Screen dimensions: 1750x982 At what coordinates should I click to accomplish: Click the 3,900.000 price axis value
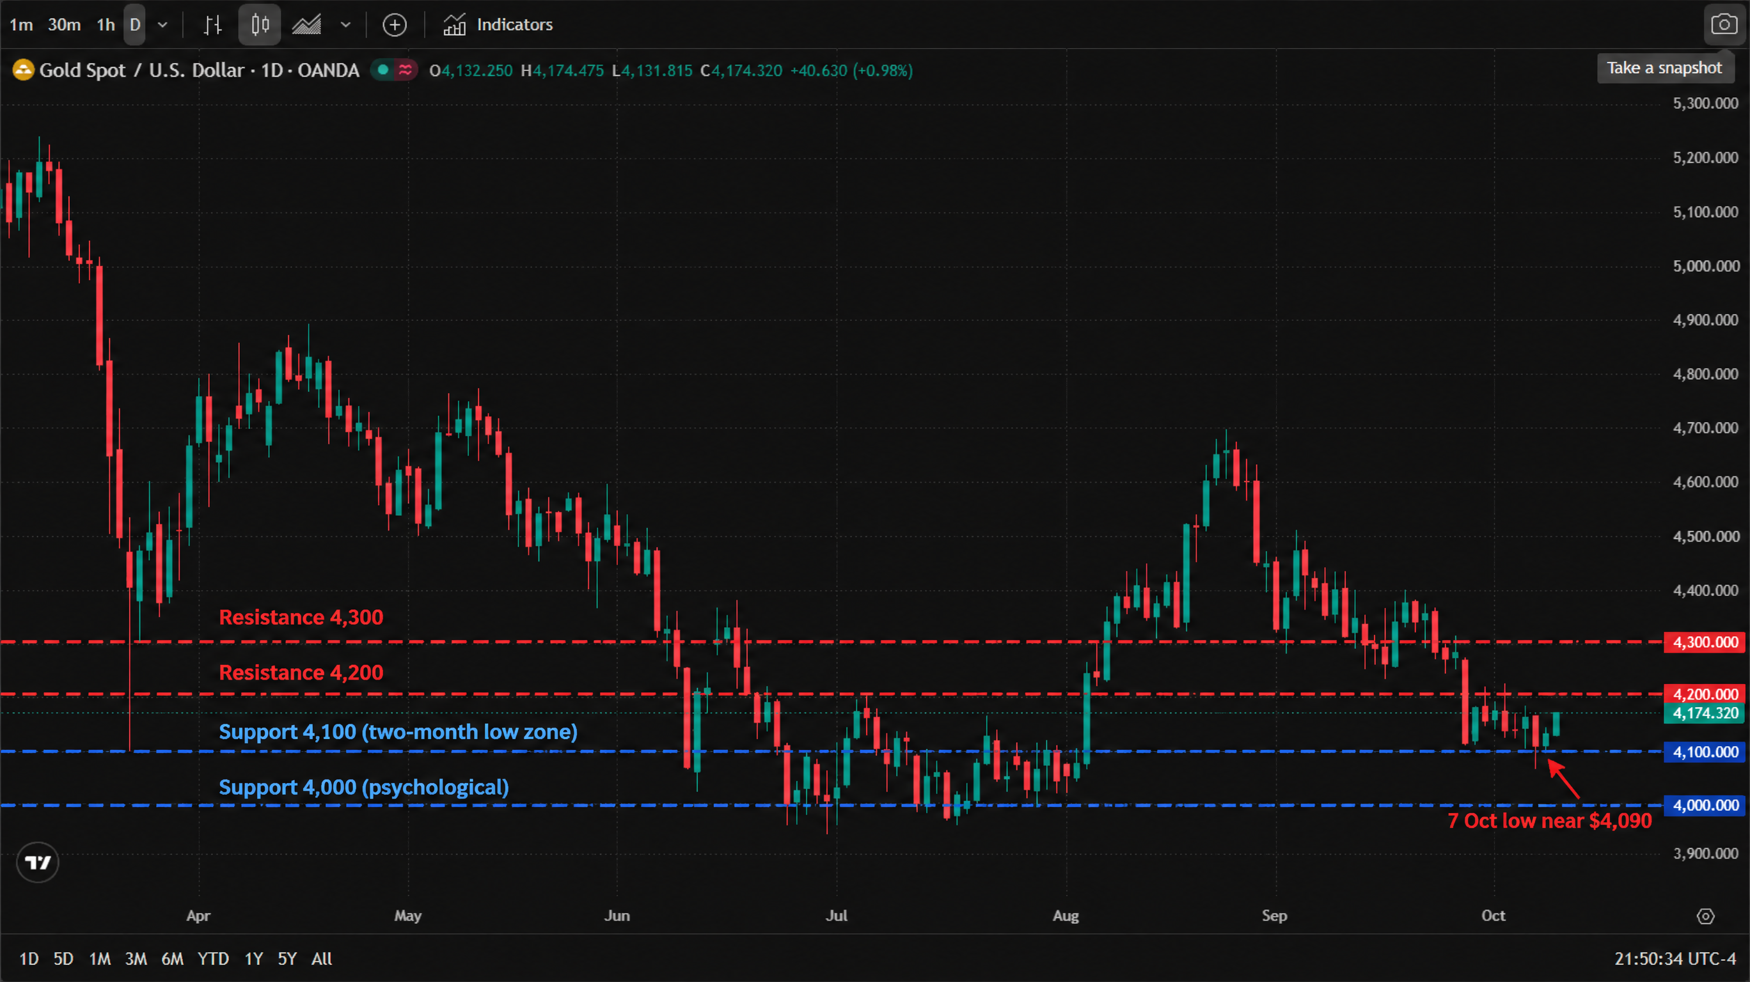(x=1705, y=853)
